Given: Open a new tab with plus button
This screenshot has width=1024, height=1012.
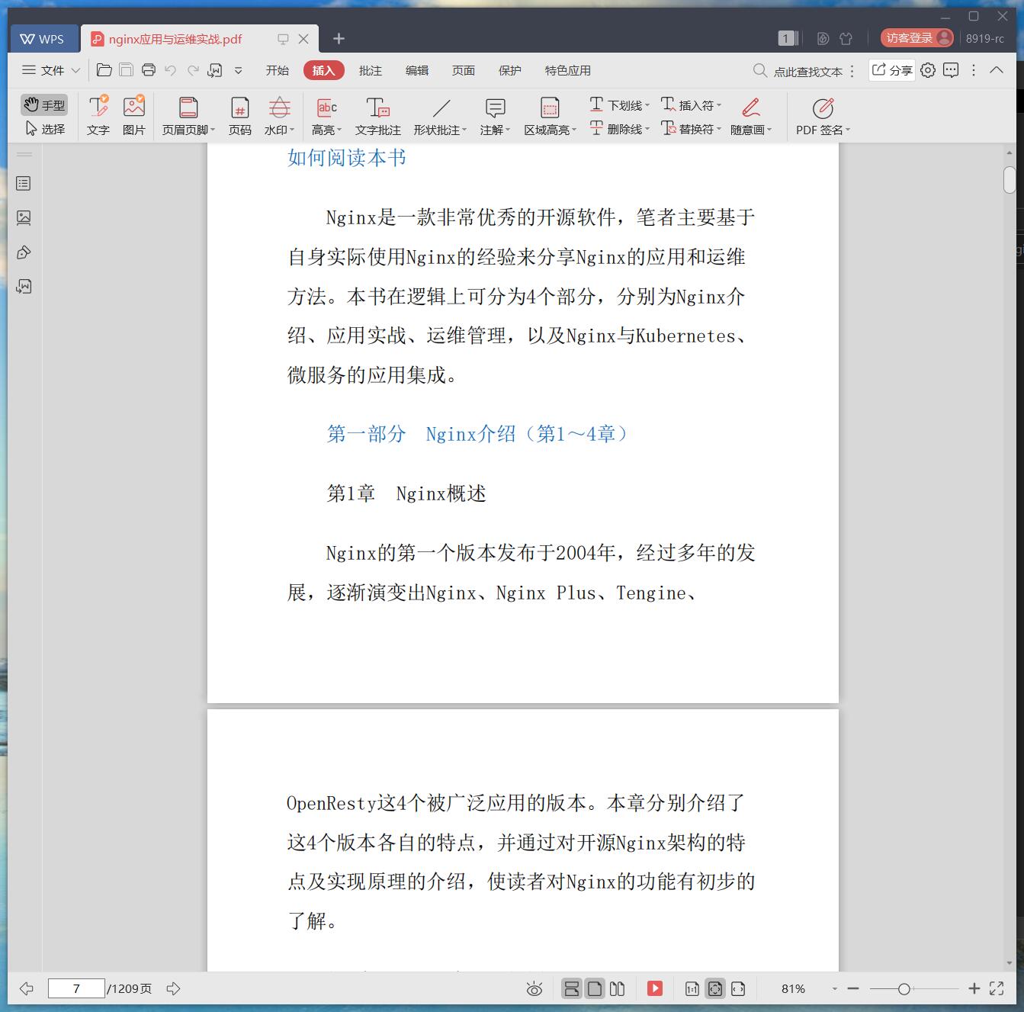Looking at the screenshot, I should 339,38.
